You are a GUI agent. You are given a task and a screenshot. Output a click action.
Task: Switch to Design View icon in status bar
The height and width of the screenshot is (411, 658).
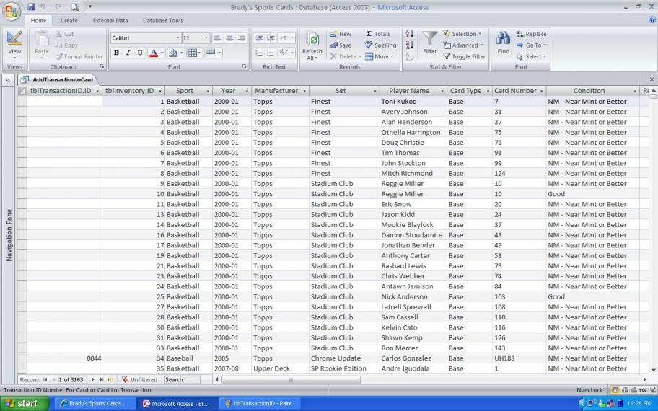click(x=652, y=390)
